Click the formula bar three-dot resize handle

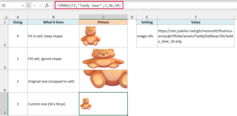tap(29, 6)
